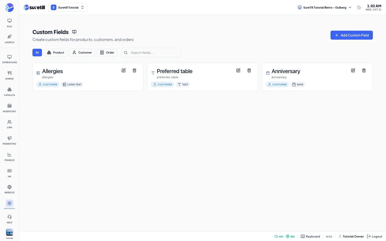Expand the SureTill Tutorial Bistro location dropdown

pos(324,7)
